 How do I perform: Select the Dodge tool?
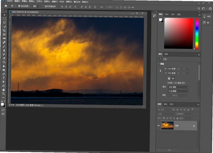pyautogui.click(x=4, y=70)
